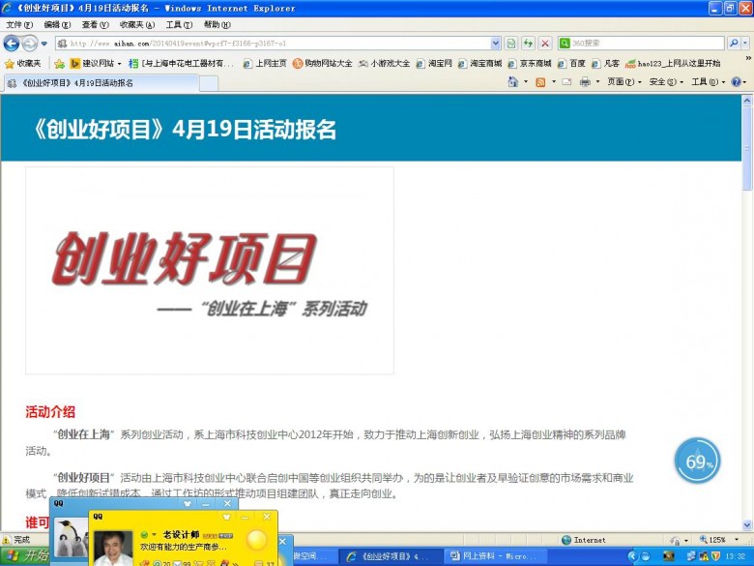This screenshot has width=754, height=566.
Task: Click the magnifier search button
Action: click(x=734, y=44)
